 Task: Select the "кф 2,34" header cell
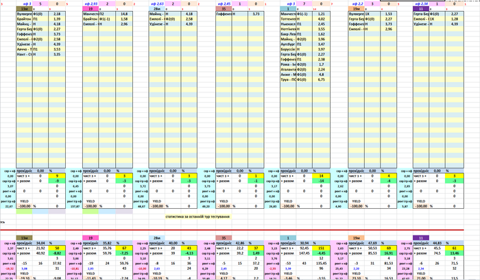pyautogui.click(x=421, y=4)
